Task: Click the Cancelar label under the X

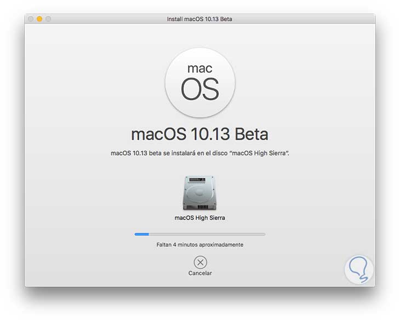Action: click(200, 273)
